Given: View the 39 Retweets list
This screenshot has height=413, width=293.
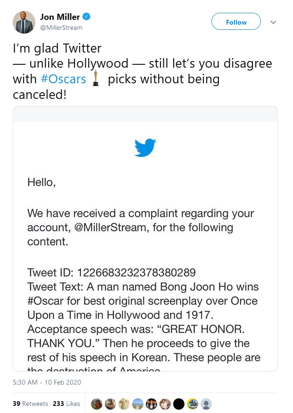Looking at the screenshot, I should [30, 404].
